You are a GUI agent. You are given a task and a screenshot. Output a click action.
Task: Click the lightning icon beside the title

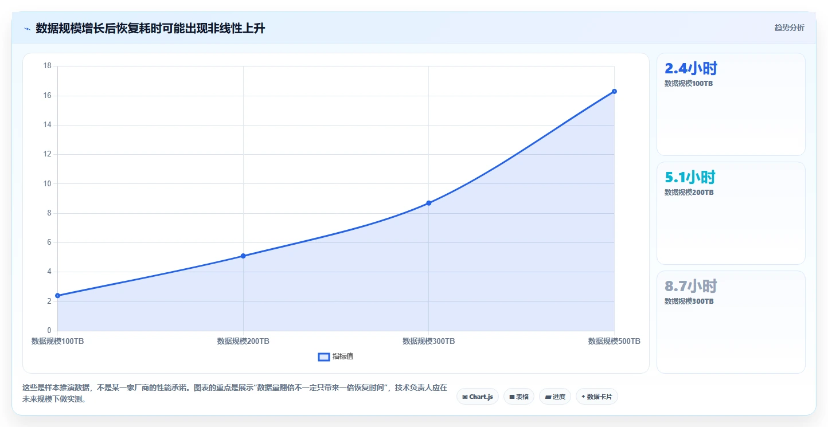[x=27, y=29]
